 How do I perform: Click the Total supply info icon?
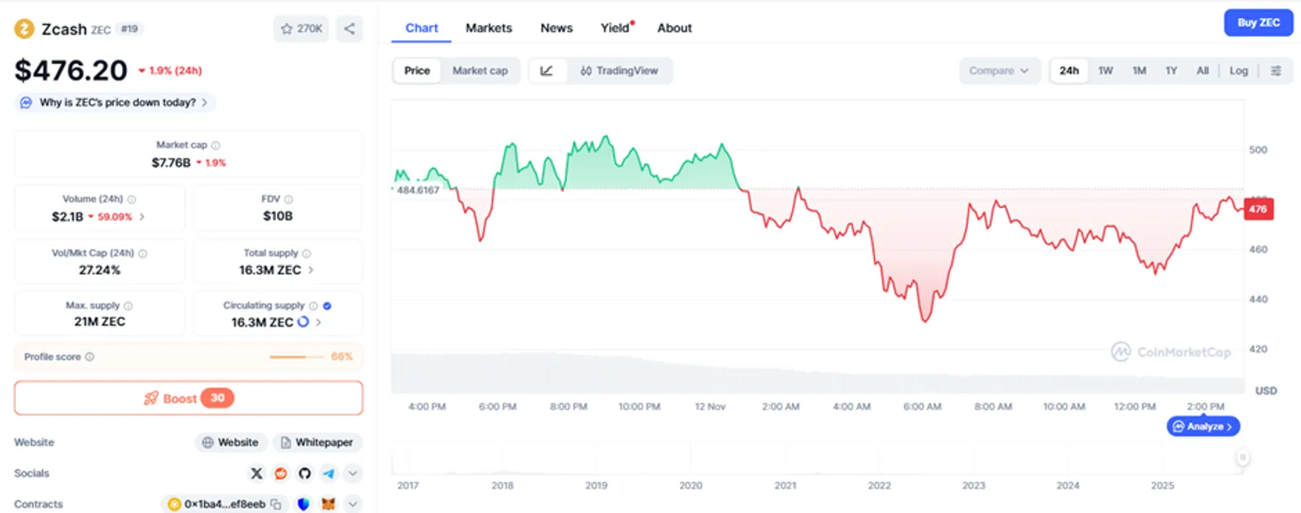click(x=307, y=254)
